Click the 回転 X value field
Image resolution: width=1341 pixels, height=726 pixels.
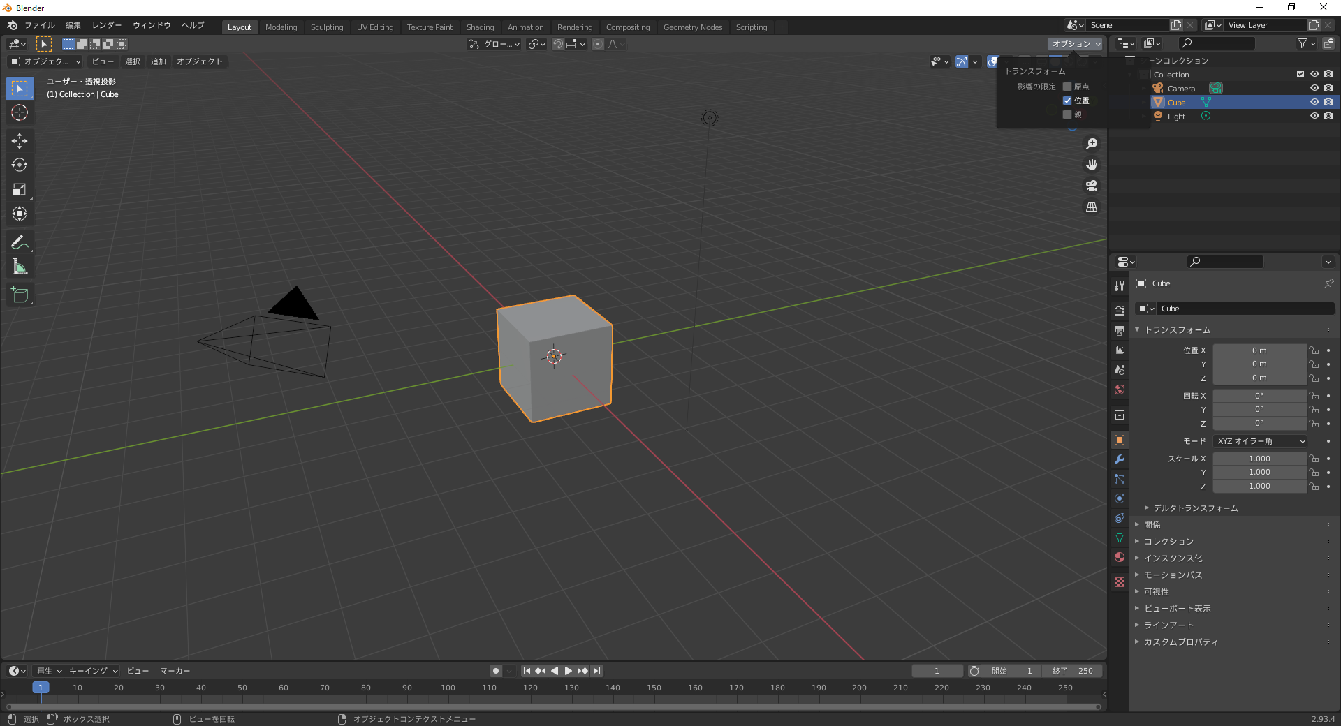[x=1259, y=396]
